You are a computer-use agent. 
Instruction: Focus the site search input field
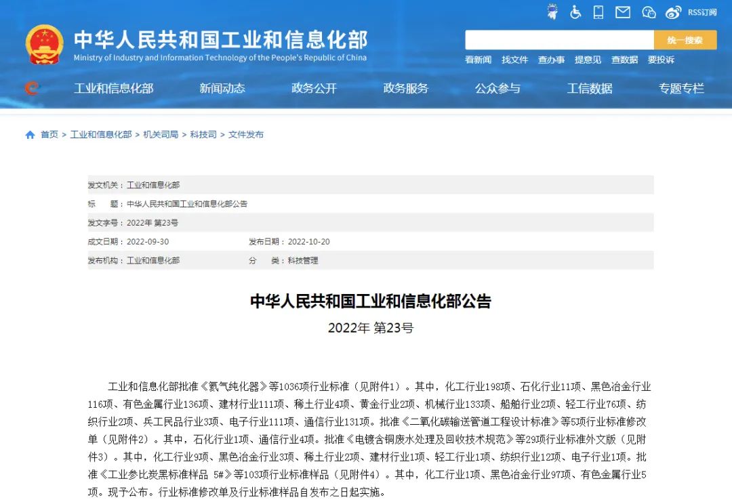pyautogui.click(x=559, y=40)
